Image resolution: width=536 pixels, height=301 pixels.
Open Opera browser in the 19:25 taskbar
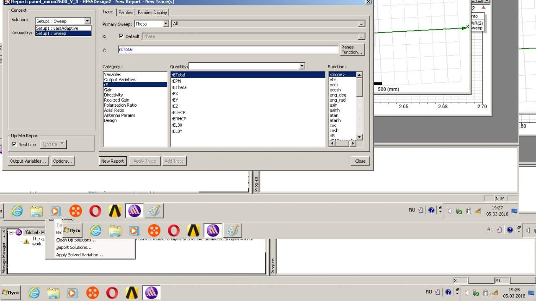point(112,293)
